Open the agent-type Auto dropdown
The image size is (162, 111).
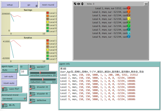click(9, 70)
